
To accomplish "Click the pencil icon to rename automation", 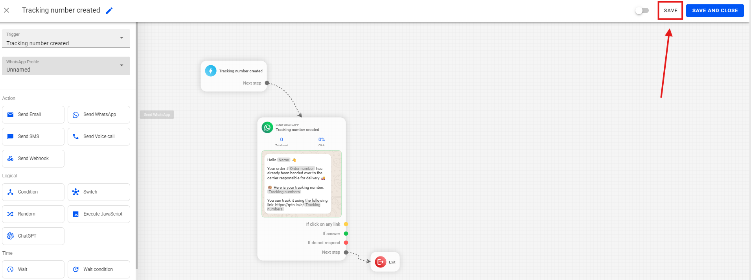I will (109, 11).
